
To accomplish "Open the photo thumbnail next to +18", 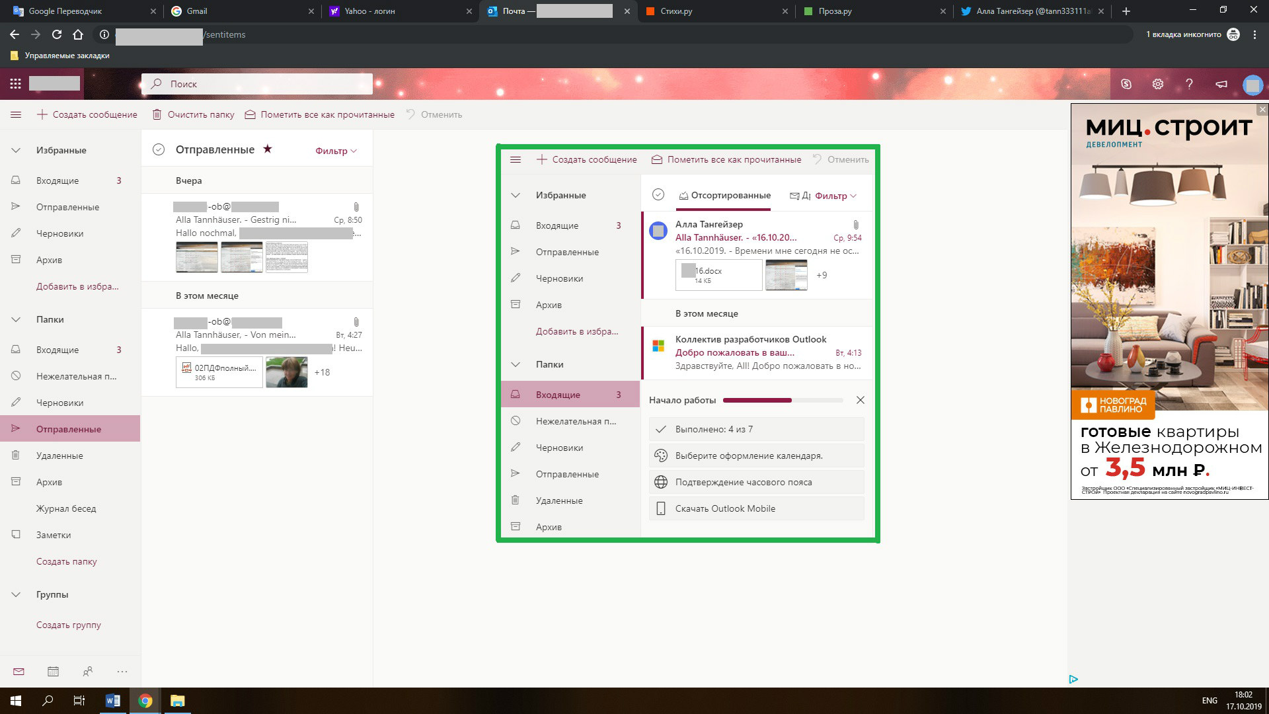I will (x=286, y=372).
